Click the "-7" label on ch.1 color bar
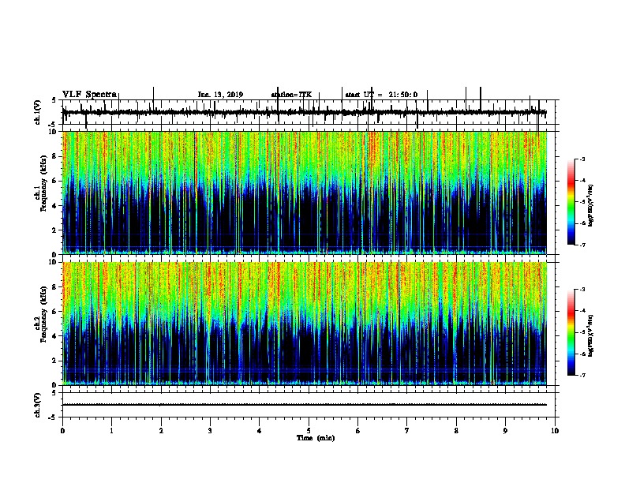This screenshot has height=483, width=625. pyautogui.click(x=582, y=245)
